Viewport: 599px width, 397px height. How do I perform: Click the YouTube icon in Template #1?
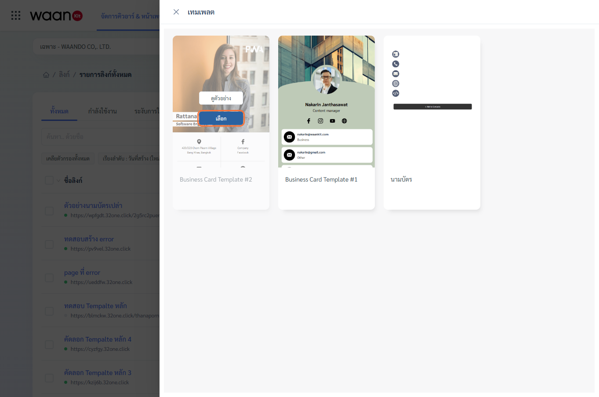tap(332, 121)
